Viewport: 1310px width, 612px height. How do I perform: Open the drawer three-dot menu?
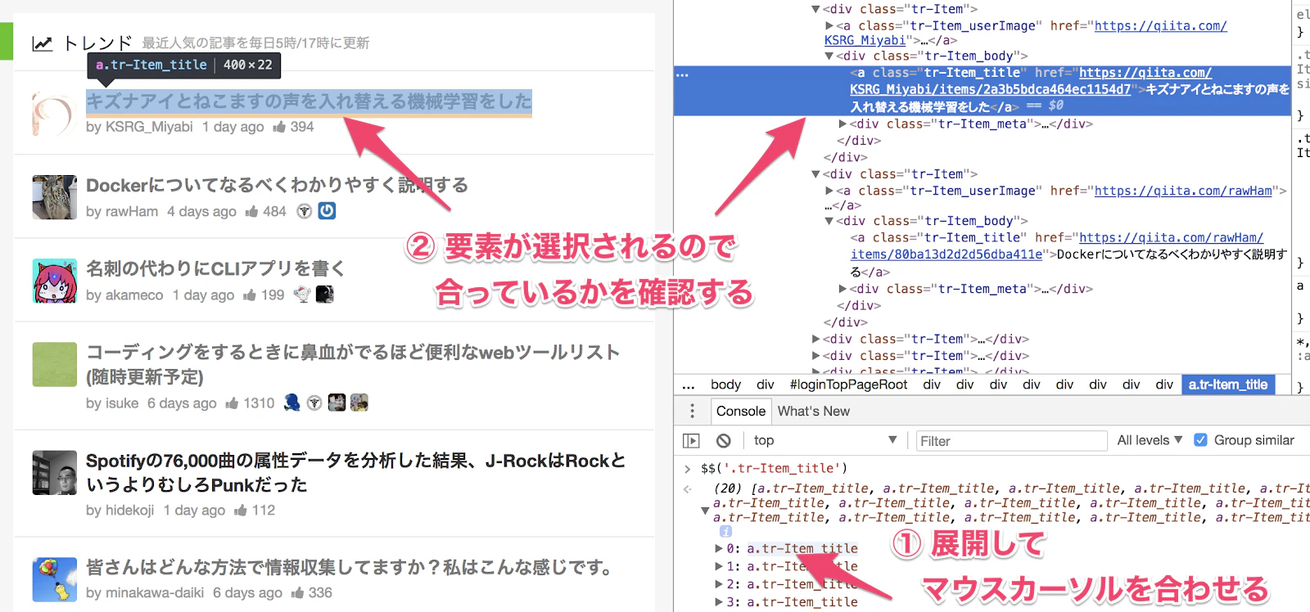(692, 411)
